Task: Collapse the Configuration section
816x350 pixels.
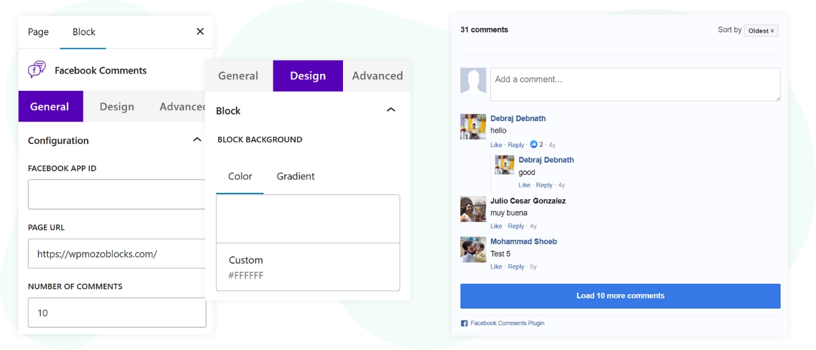Action: tap(197, 140)
